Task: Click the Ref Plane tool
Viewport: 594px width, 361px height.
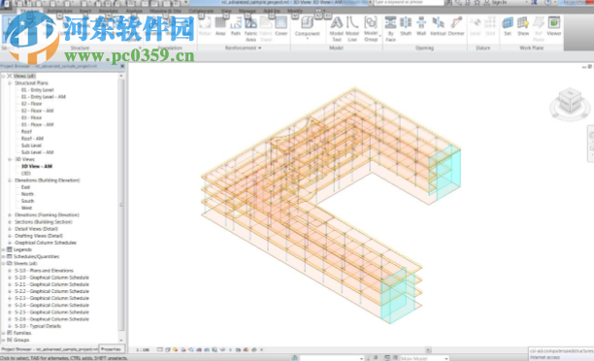Action: click(x=539, y=29)
